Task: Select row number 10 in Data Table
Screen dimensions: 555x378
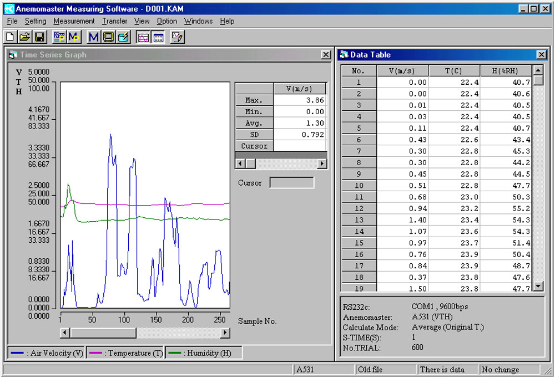Action: 359,186
